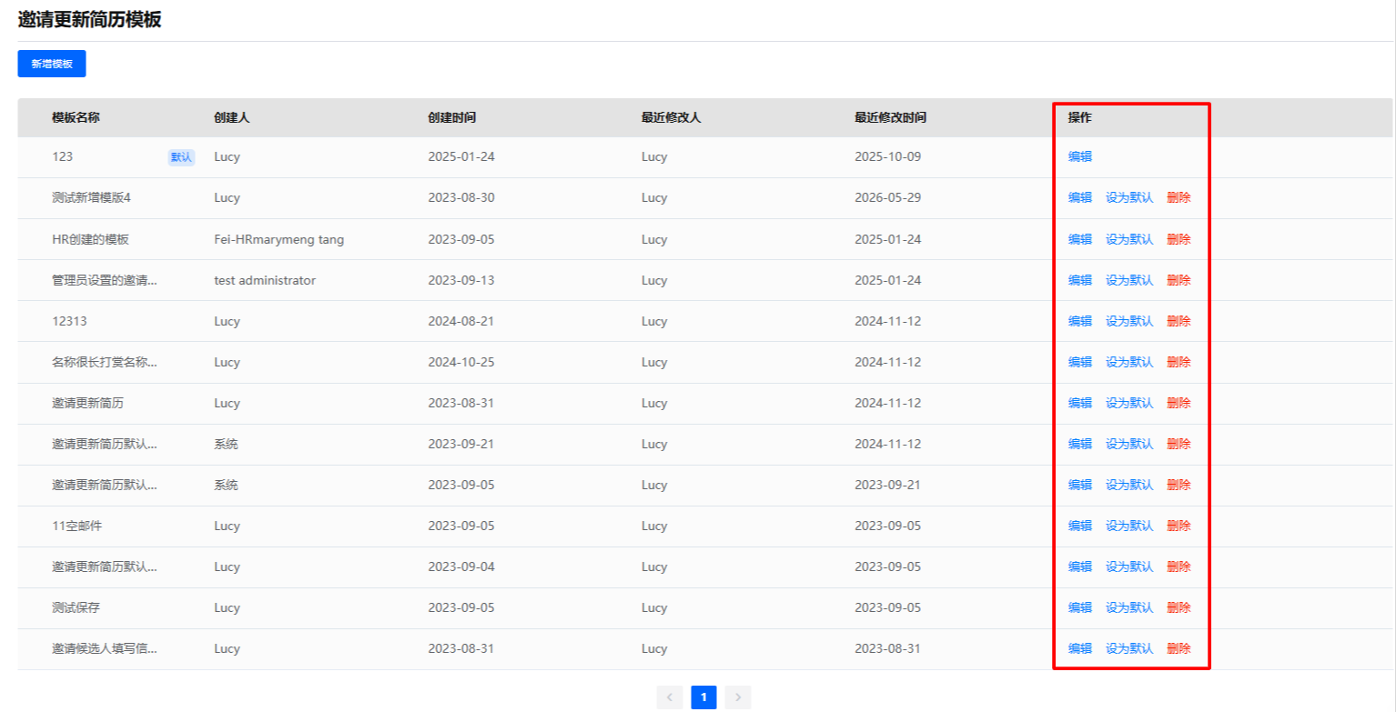1396x712 pixels.
Task: Delete the 邀请候选人填写信... template
Action: click(1179, 648)
